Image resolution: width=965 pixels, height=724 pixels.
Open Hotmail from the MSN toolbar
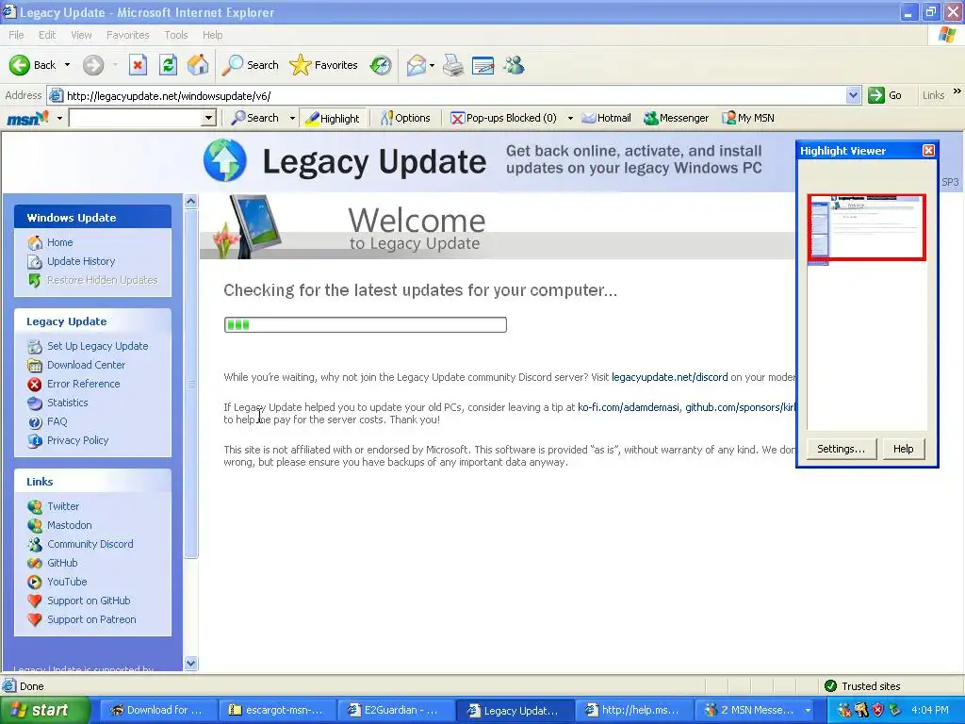[606, 118]
